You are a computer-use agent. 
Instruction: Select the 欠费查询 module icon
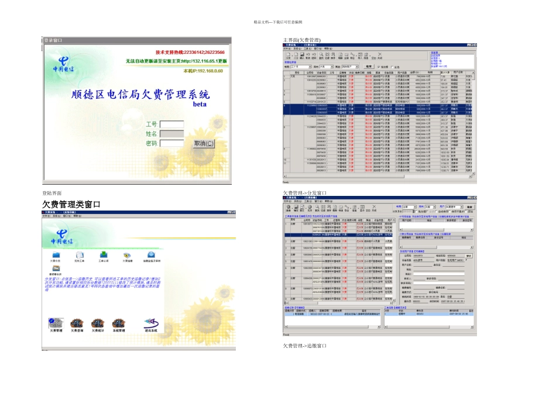tap(77, 323)
